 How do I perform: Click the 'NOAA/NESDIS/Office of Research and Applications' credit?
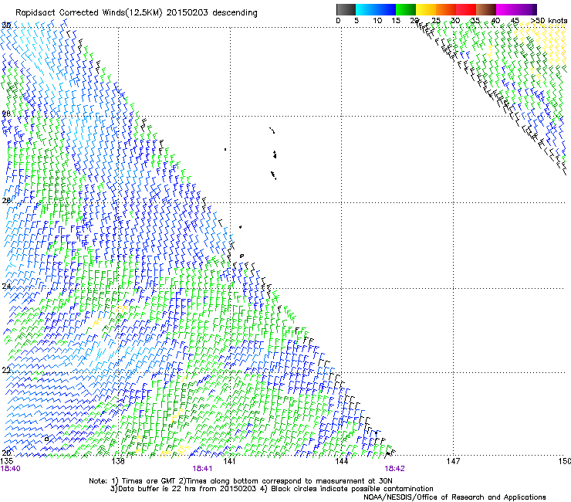[x=454, y=497]
